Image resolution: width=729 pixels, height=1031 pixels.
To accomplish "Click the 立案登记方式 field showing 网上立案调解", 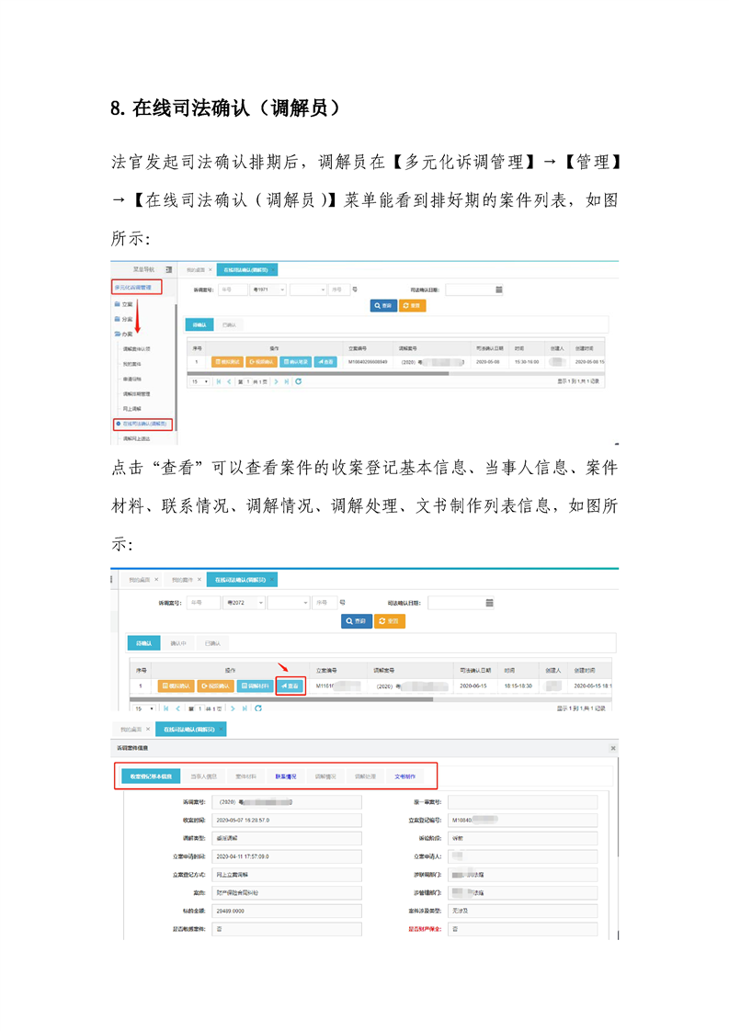I will click(287, 875).
